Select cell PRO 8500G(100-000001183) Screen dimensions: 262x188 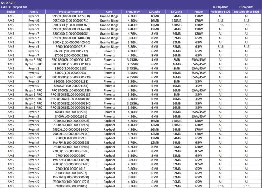(x=71, y=64)
